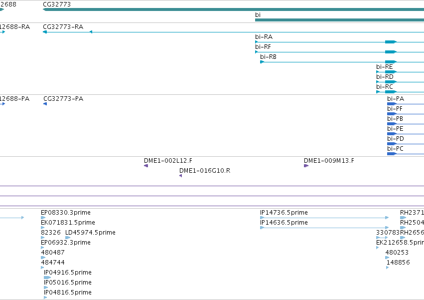Image resolution: width=424 pixels, height=300 pixels.
Task: Click the 480487 EST label
Action: (x=53, y=253)
